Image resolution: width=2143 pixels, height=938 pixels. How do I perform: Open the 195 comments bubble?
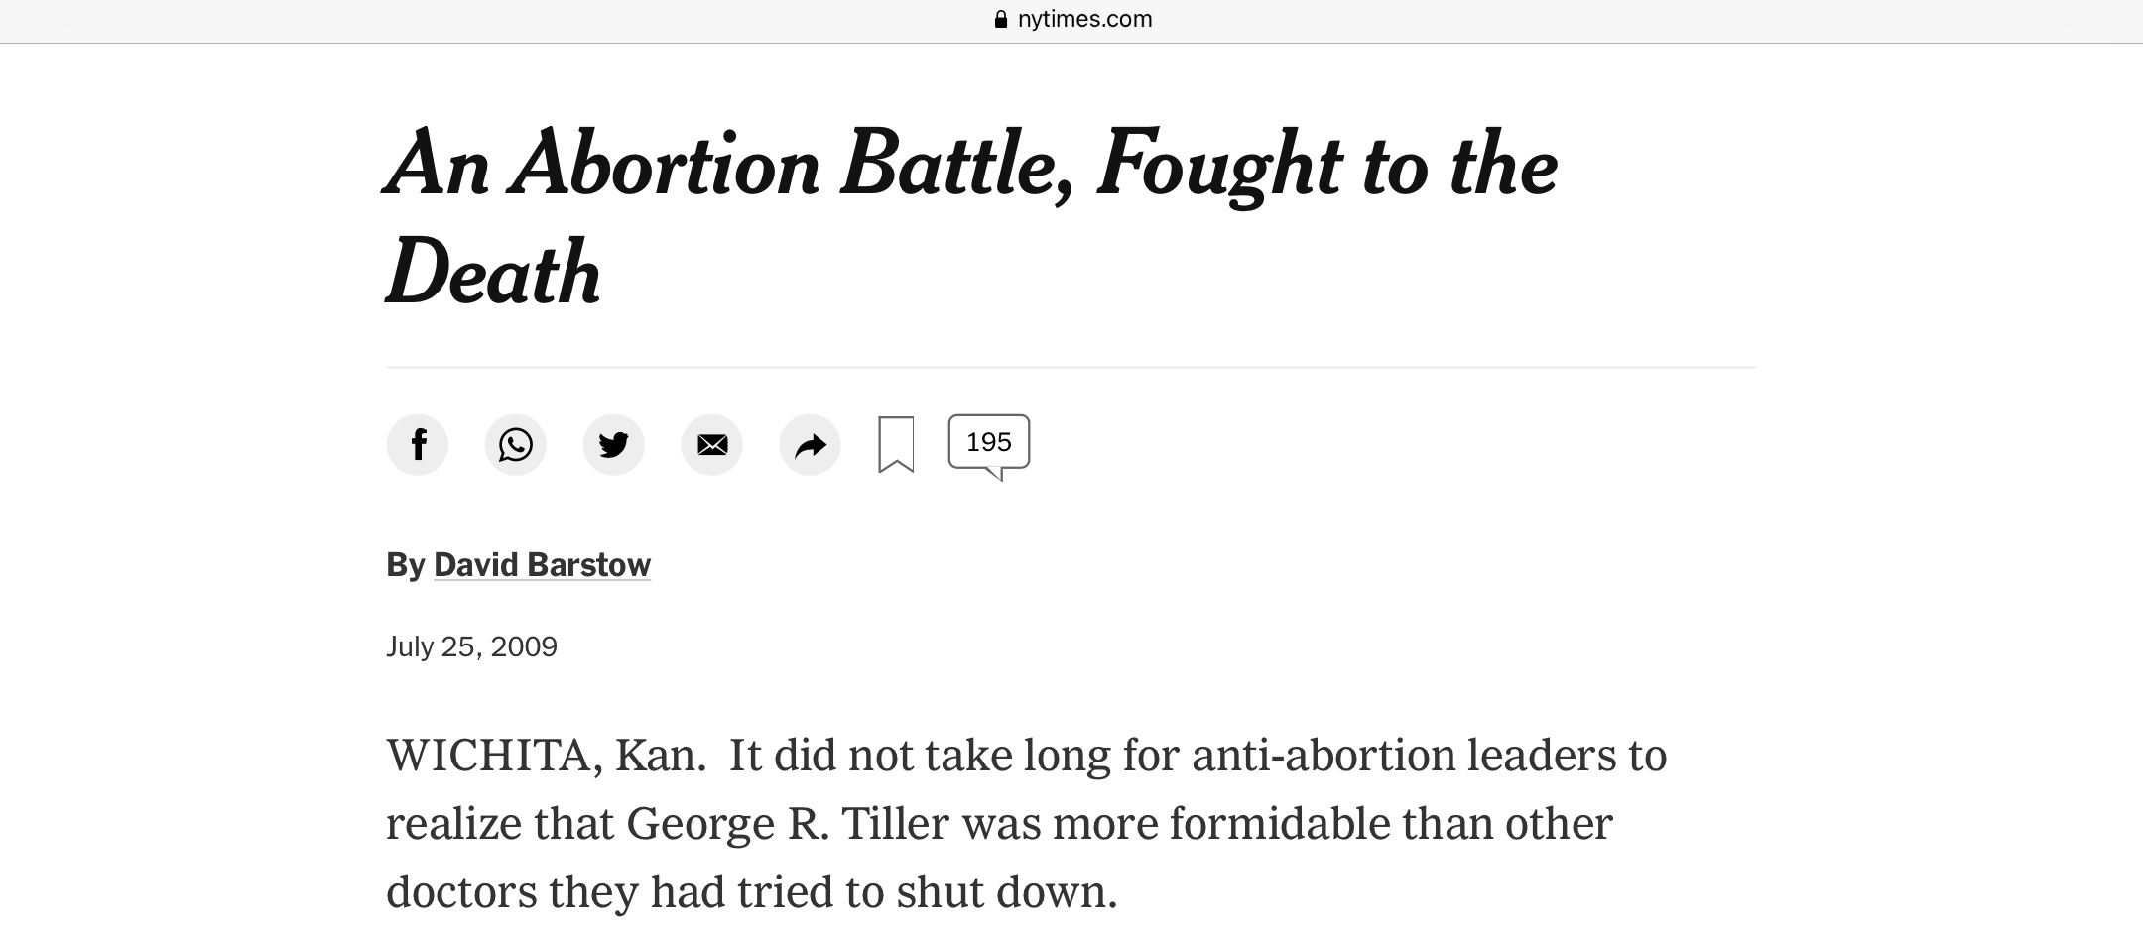coord(988,443)
